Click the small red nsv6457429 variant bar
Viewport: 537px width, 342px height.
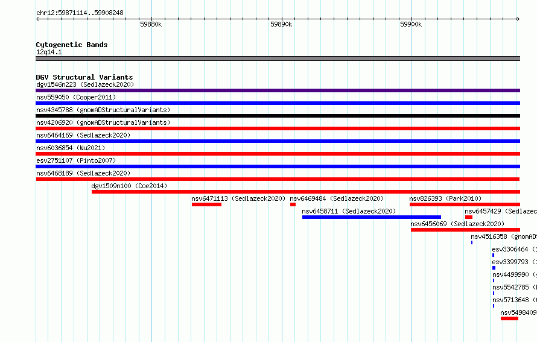[469, 217]
